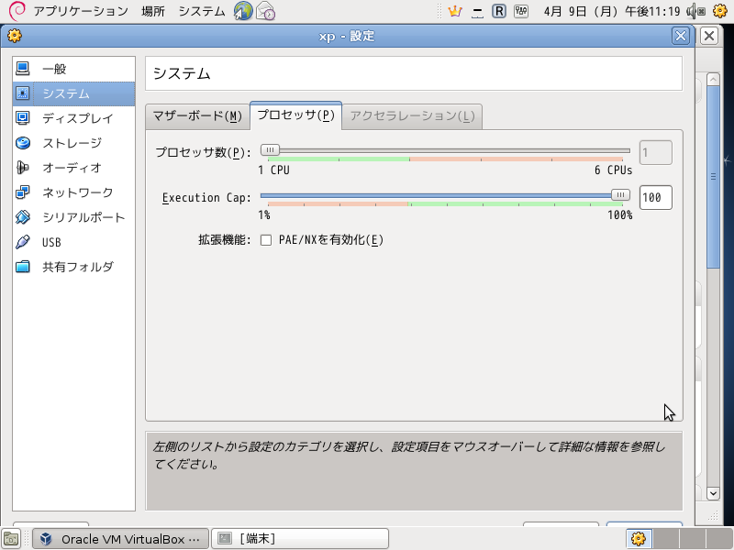
Task: Click the ストレージ disk icon
Action: [22, 143]
